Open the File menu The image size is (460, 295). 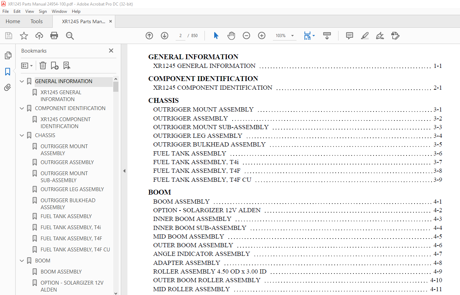pos(6,11)
